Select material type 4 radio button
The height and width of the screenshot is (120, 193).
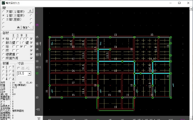pyautogui.click(x=3, y=79)
